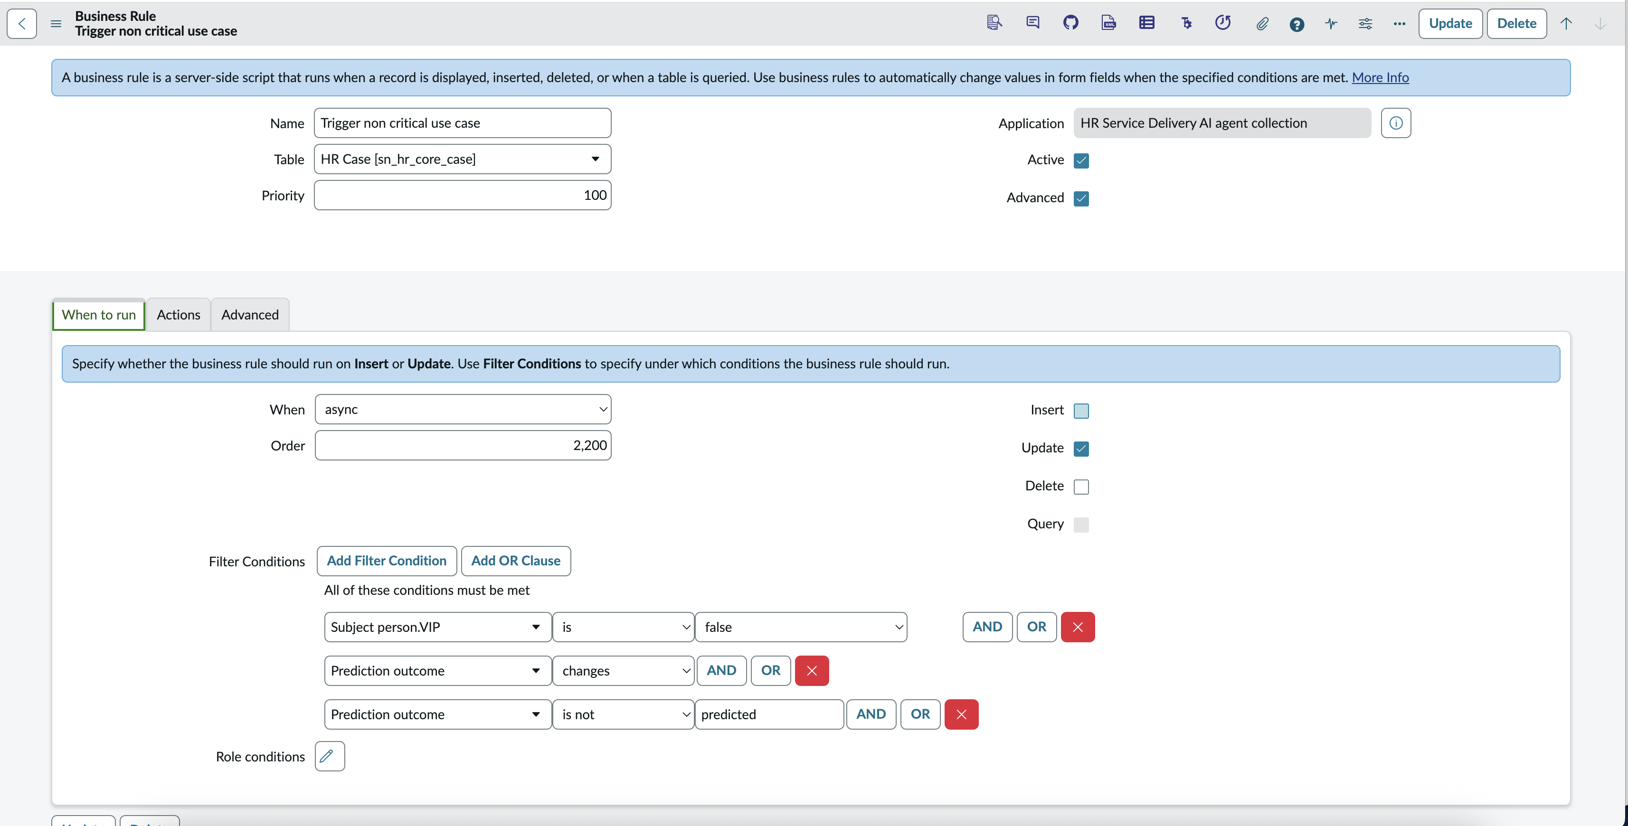Viewport: 1628px width, 826px height.
Task: Click the Update button in header
Action: [1450, 23]
